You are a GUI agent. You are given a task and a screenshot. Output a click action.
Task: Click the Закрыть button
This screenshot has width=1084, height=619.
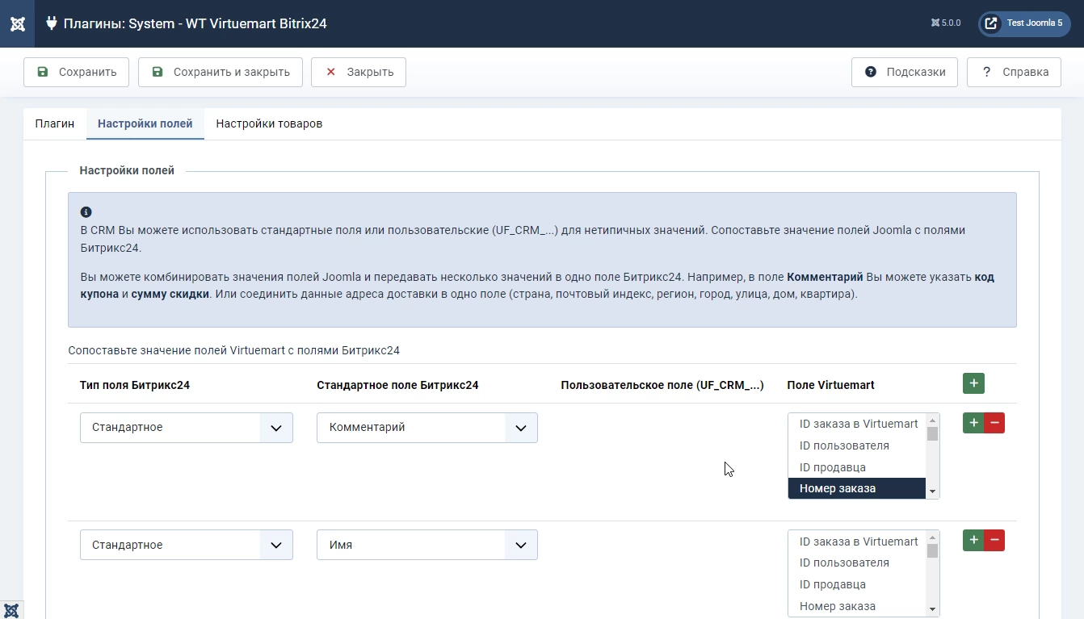(x=359, y=72)
